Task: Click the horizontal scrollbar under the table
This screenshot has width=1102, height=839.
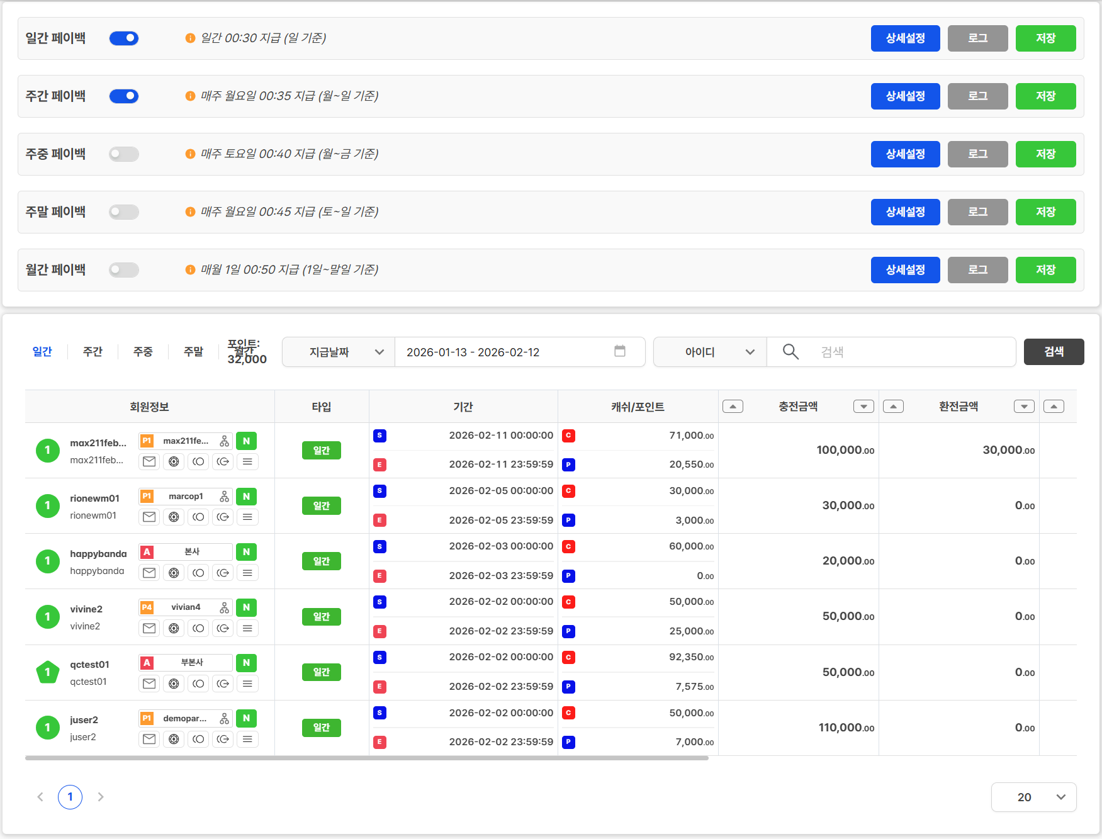Action: [366, 758]
